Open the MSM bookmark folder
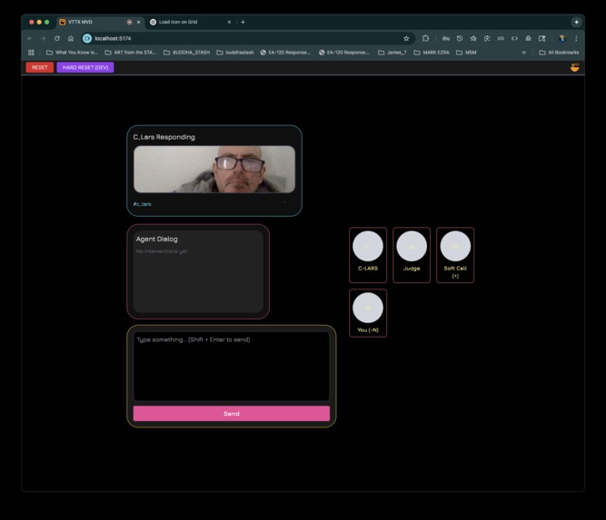The height and width of the screenshot is (520, 606). [466, 52]
